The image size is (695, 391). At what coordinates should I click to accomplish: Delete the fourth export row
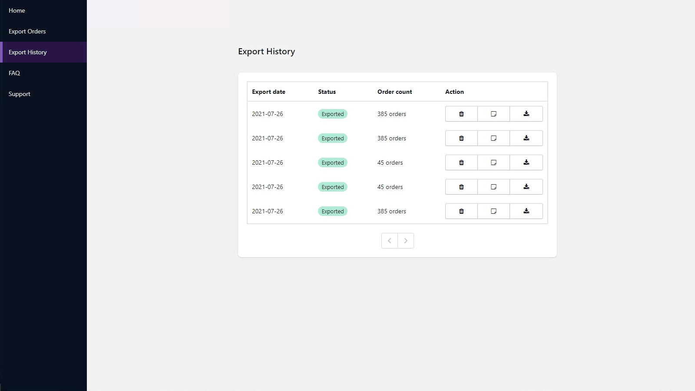pyautogui.click(x=461, y=187)
